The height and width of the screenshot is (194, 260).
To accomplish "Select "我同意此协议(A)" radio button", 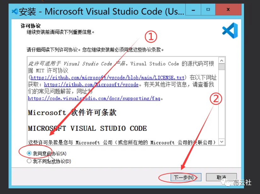I will (x=29, y=153).
